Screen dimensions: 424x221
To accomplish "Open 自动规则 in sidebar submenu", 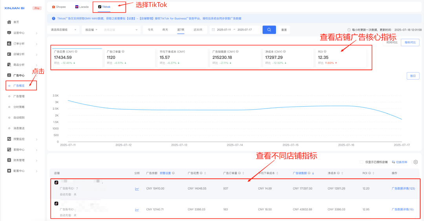I will (x=19, y=118).
